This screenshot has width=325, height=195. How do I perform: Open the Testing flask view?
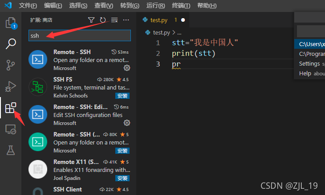(x=11, y=150)
